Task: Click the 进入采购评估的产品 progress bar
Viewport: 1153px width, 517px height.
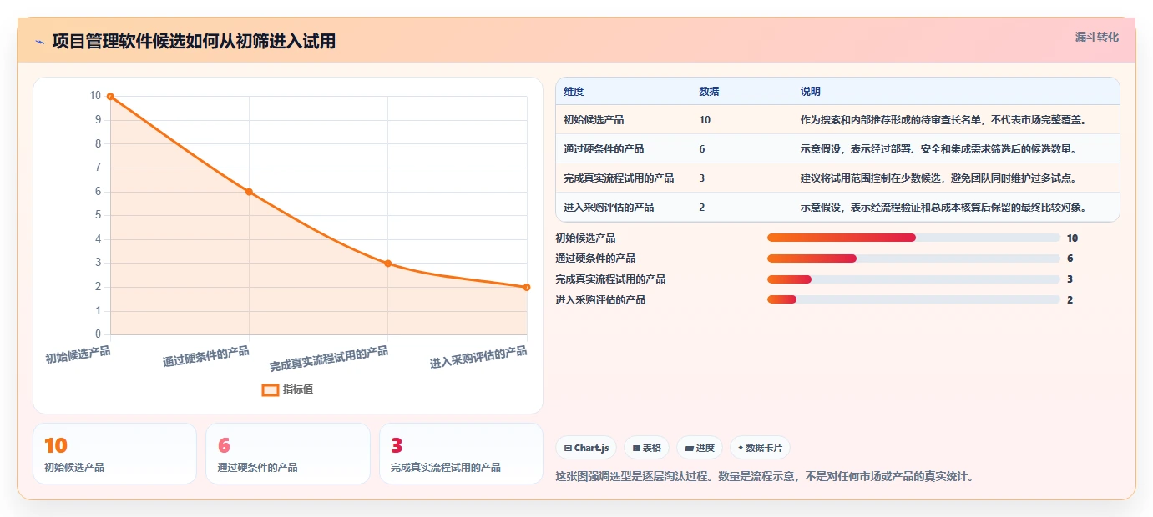Action: [x=913, y=299]
